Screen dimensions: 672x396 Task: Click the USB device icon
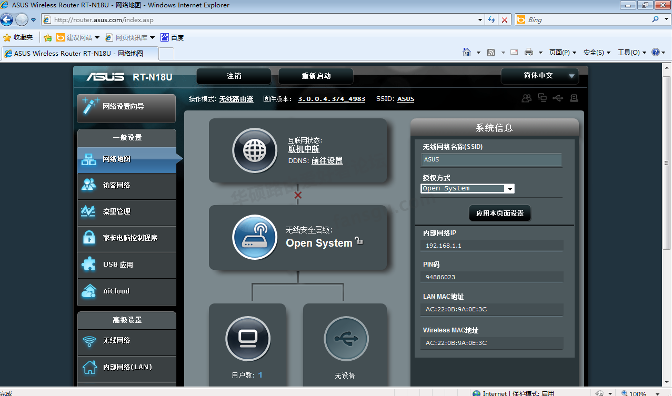(x=346, y=339)
